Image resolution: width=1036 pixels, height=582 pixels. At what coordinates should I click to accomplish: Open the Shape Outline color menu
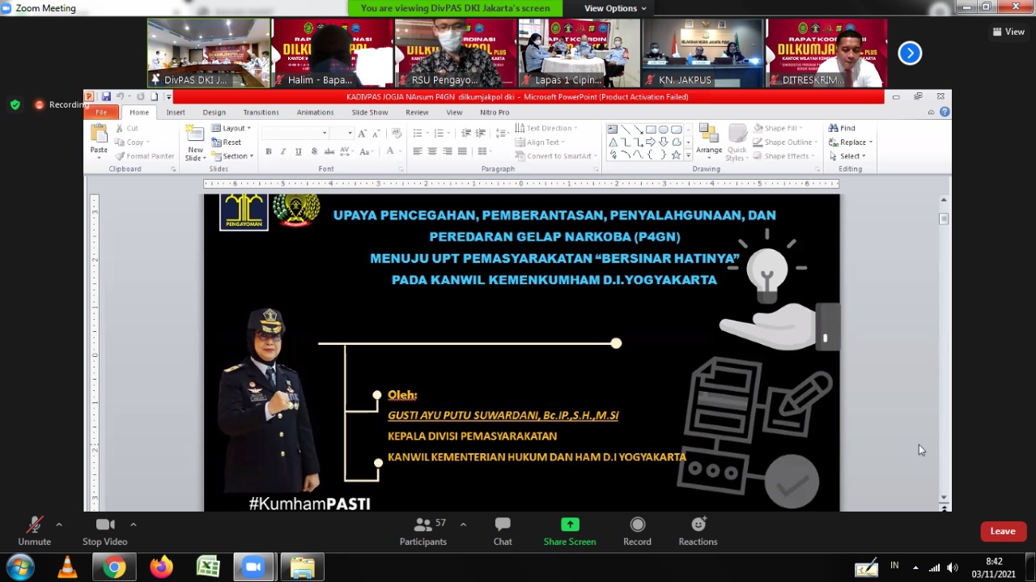(785, 142)
